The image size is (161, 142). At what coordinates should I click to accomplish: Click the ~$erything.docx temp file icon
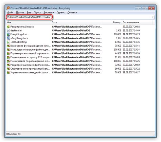pyautogui.click(x=8, y=38)
